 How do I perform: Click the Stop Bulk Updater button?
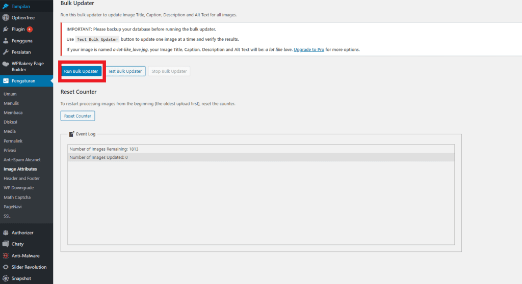point(169,71)
